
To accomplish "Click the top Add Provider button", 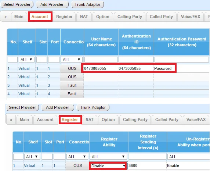I will click(52, 4).
